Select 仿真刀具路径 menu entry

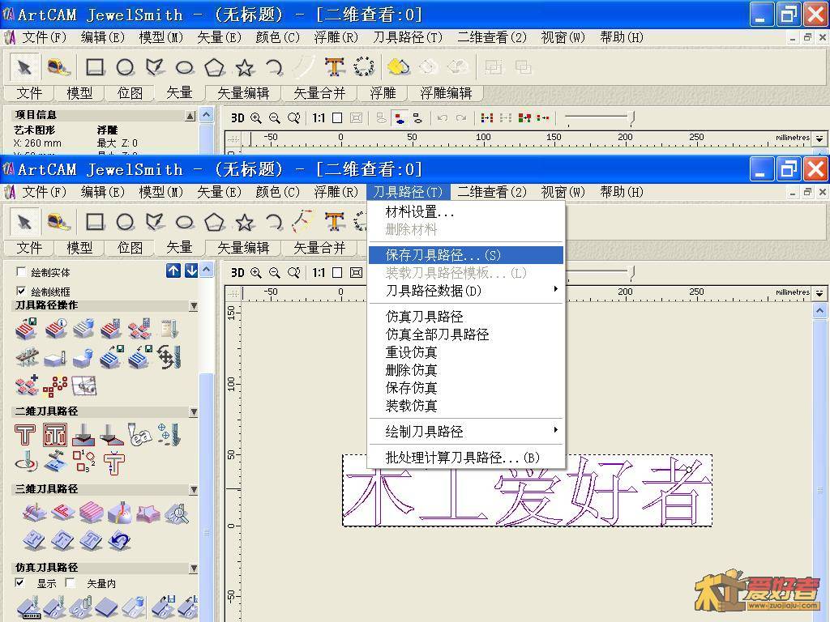coord(466,317)
